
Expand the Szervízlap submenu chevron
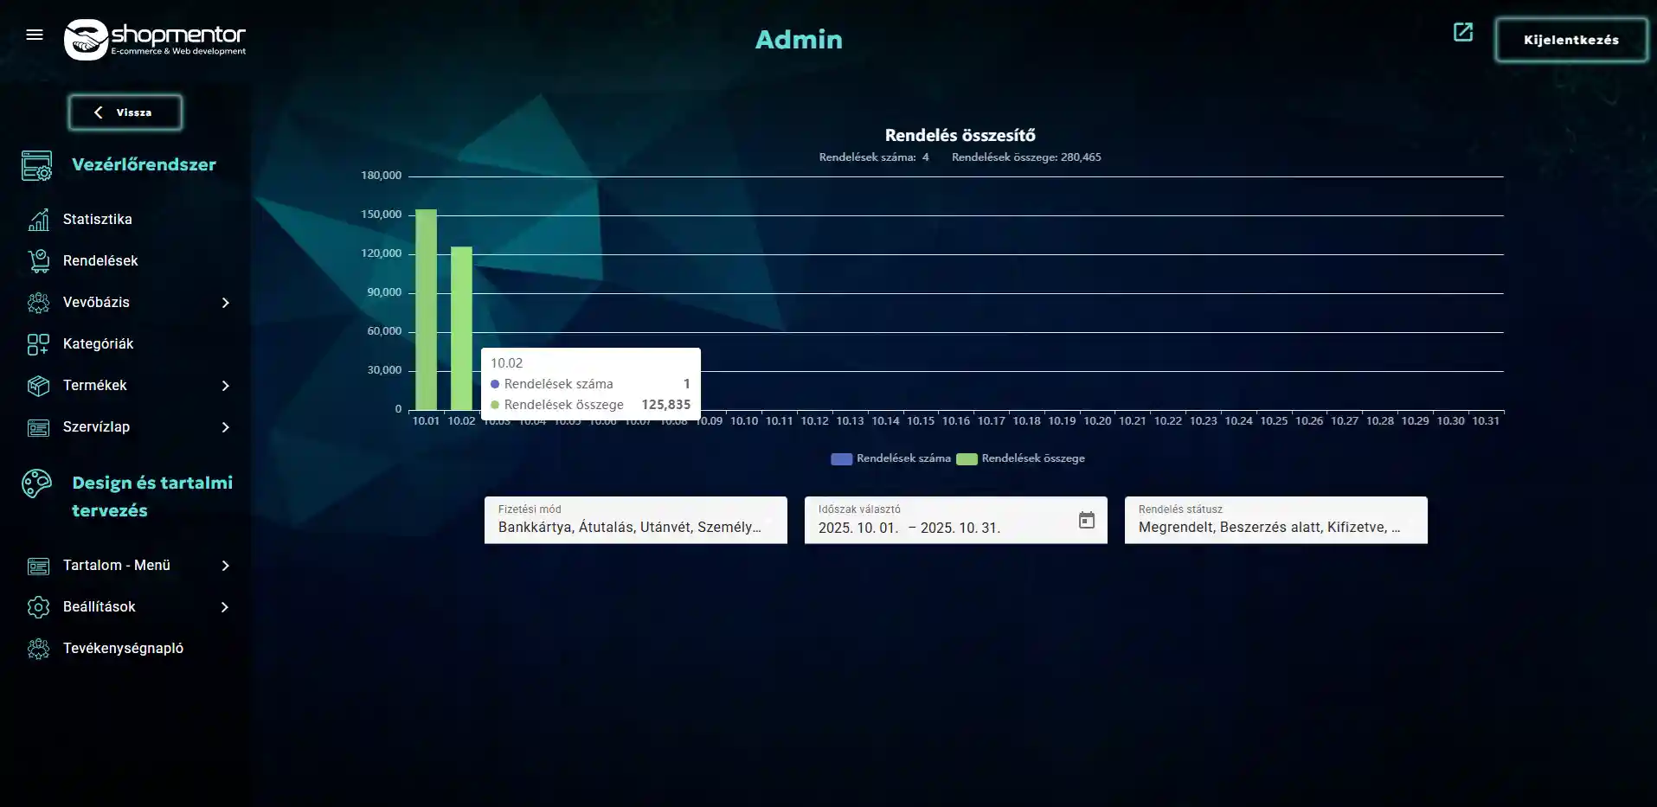(x=225, y=427)
